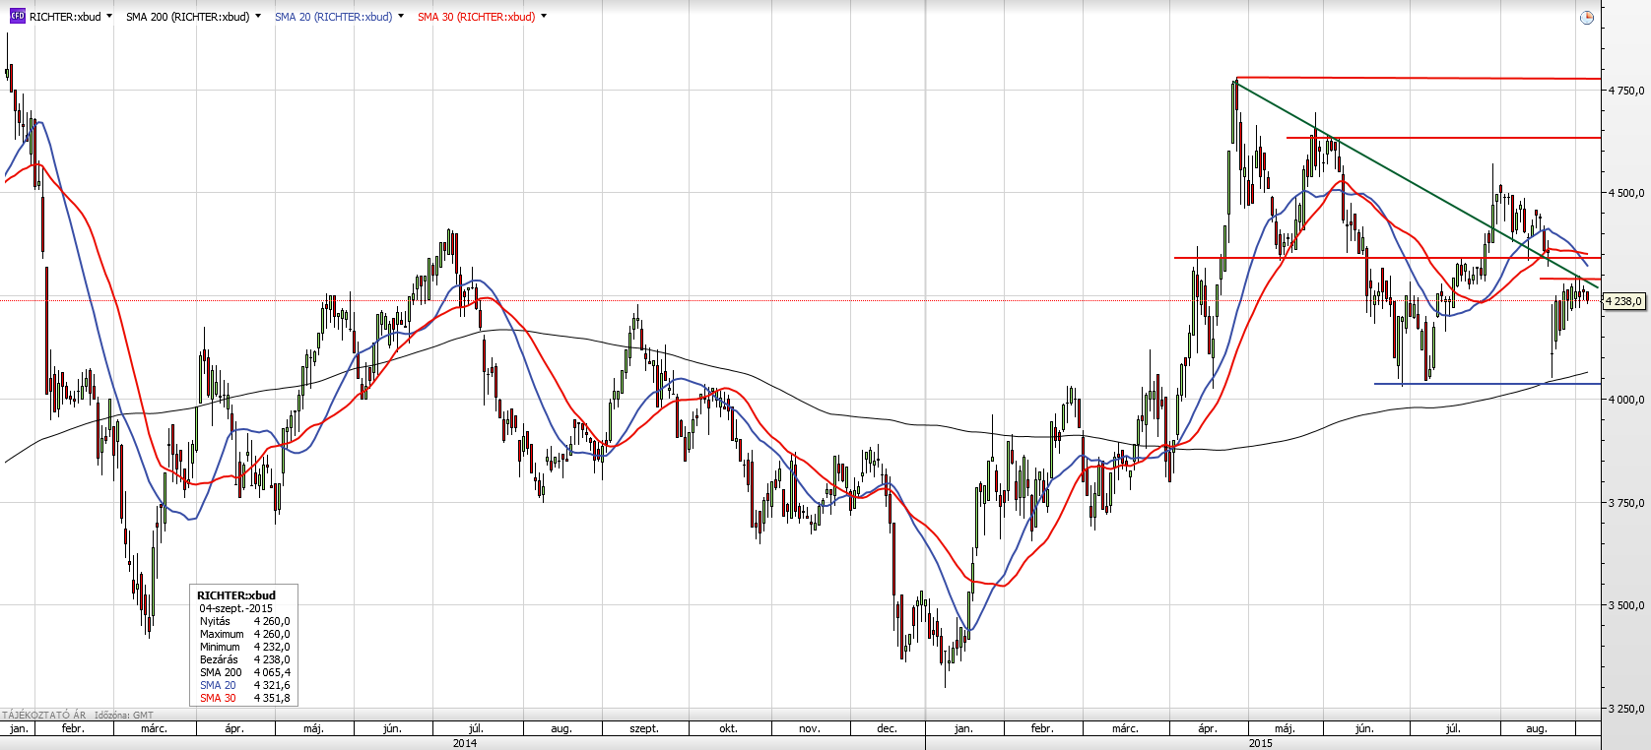Click the SMA 200 value 4 065,4

(272, 672)
